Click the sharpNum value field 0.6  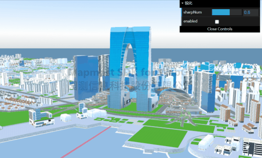click(251, 12)
